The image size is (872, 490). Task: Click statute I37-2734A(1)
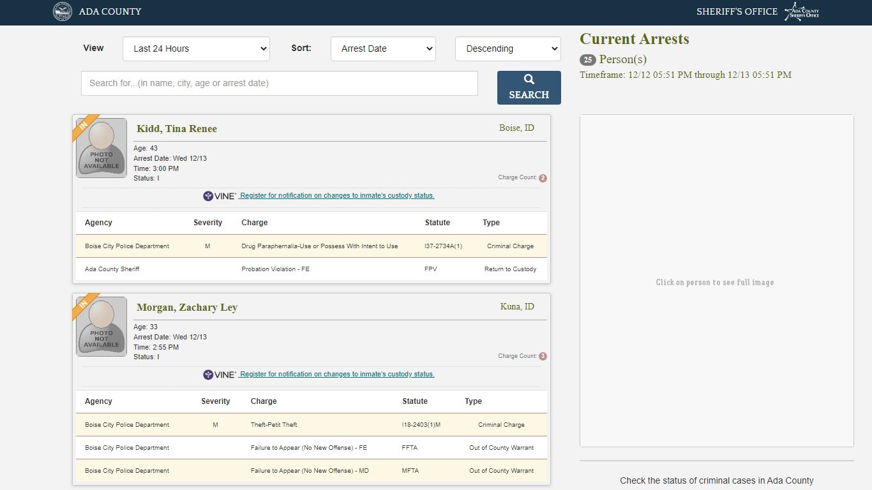443,246
